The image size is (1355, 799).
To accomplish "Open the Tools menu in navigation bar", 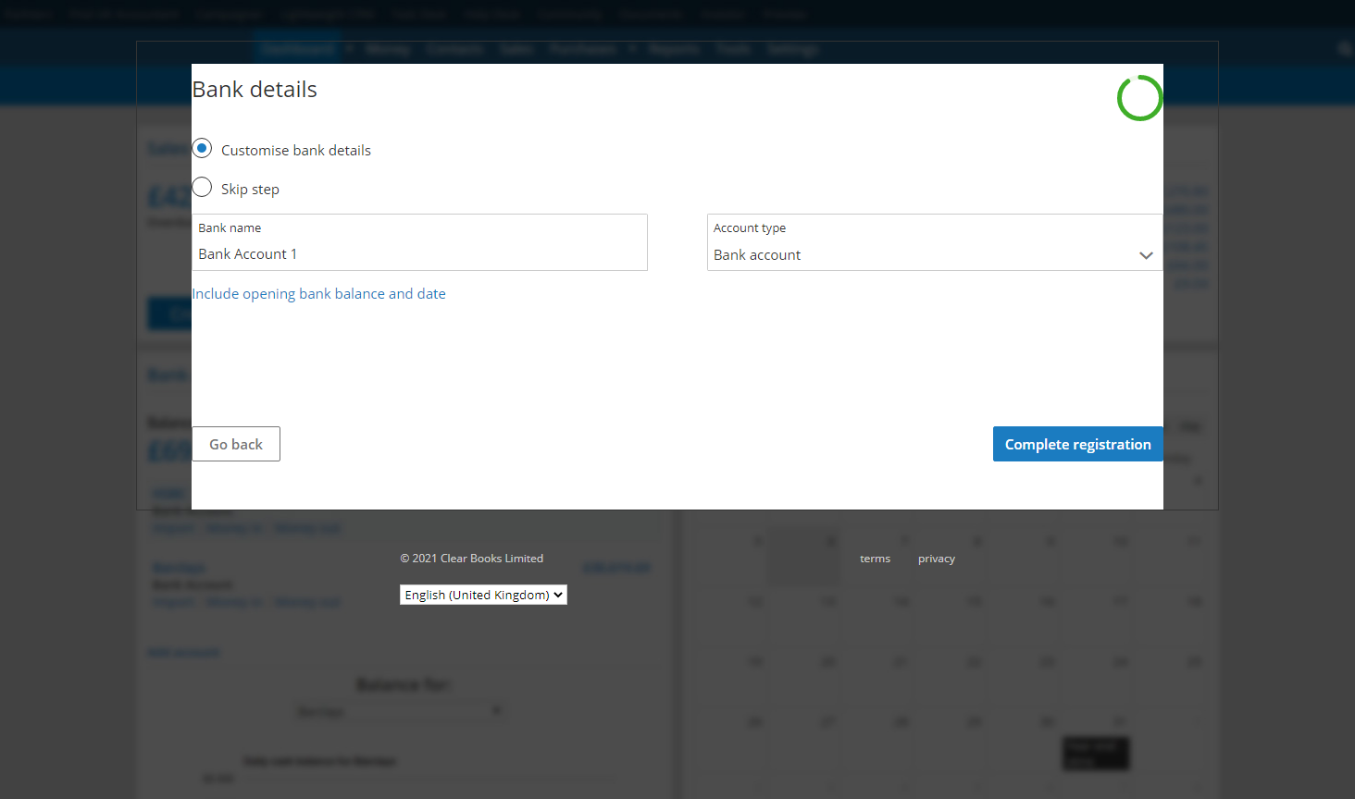I will coord(733,49).
